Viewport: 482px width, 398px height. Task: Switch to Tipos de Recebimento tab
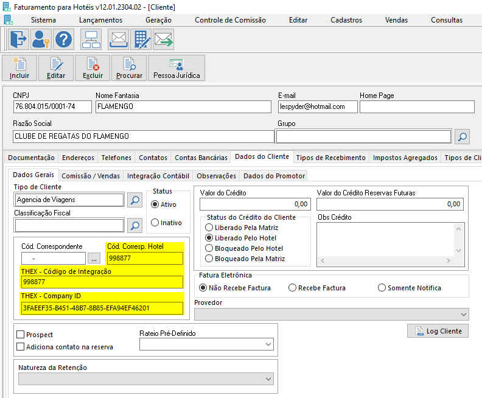coord(330,158)
